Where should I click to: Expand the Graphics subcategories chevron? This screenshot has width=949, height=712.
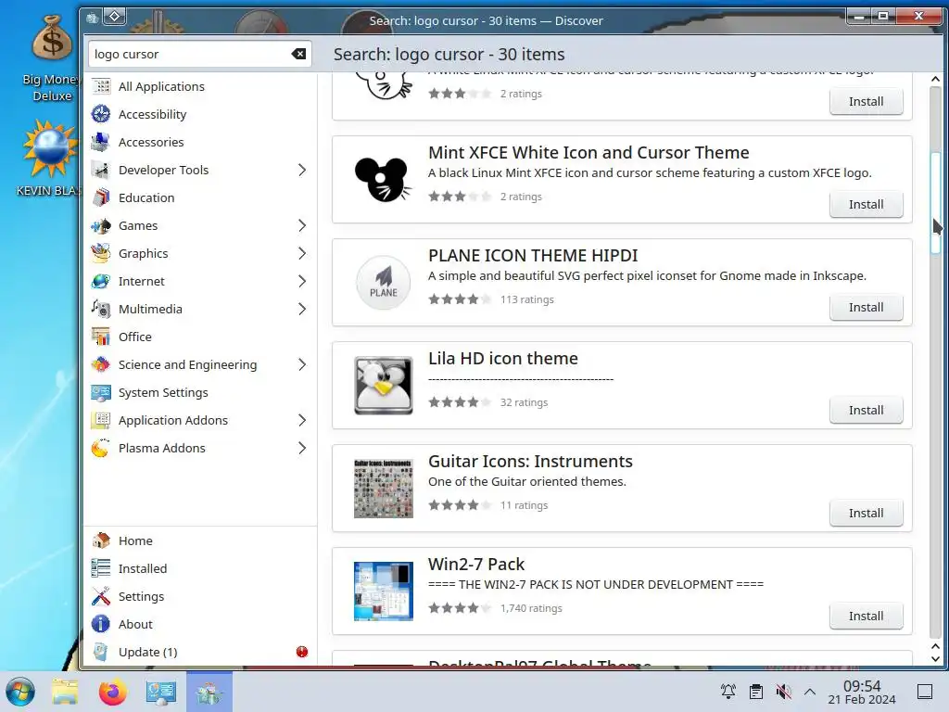pos(302,254)
